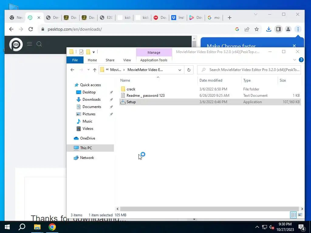Click Properties icon in quick access toolbar

(81, 52)
